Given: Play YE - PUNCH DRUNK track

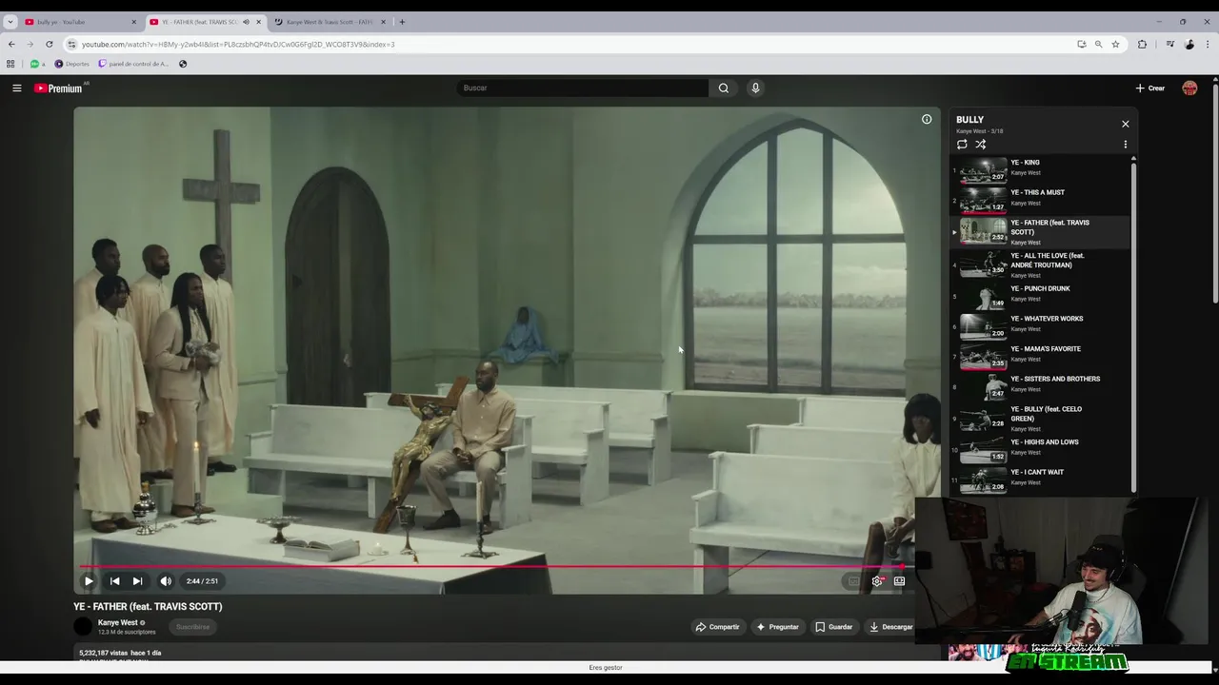Looking at the screenshot, I should coord(1040,297).
